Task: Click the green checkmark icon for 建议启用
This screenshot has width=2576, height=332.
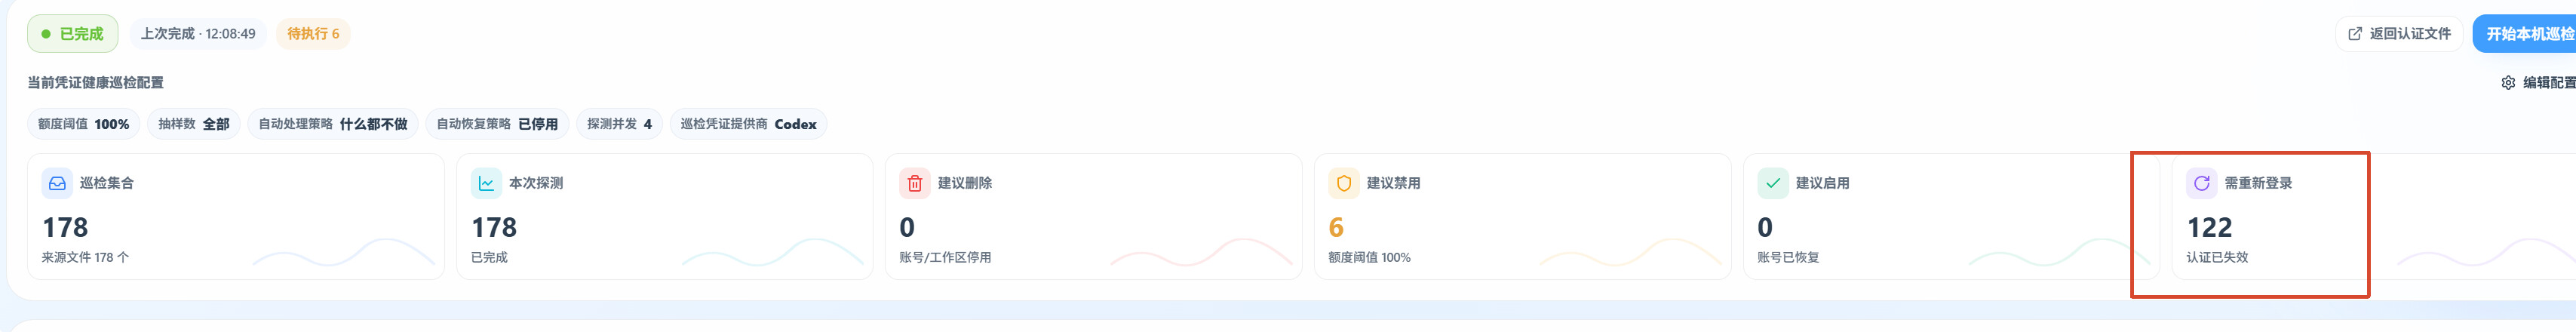Action: (1773, 184)
